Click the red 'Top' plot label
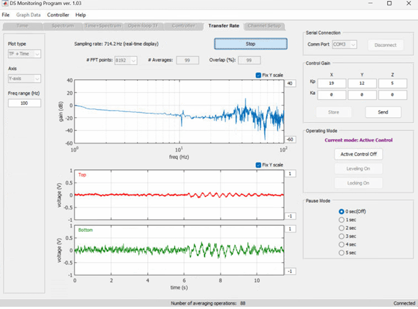 82,175
